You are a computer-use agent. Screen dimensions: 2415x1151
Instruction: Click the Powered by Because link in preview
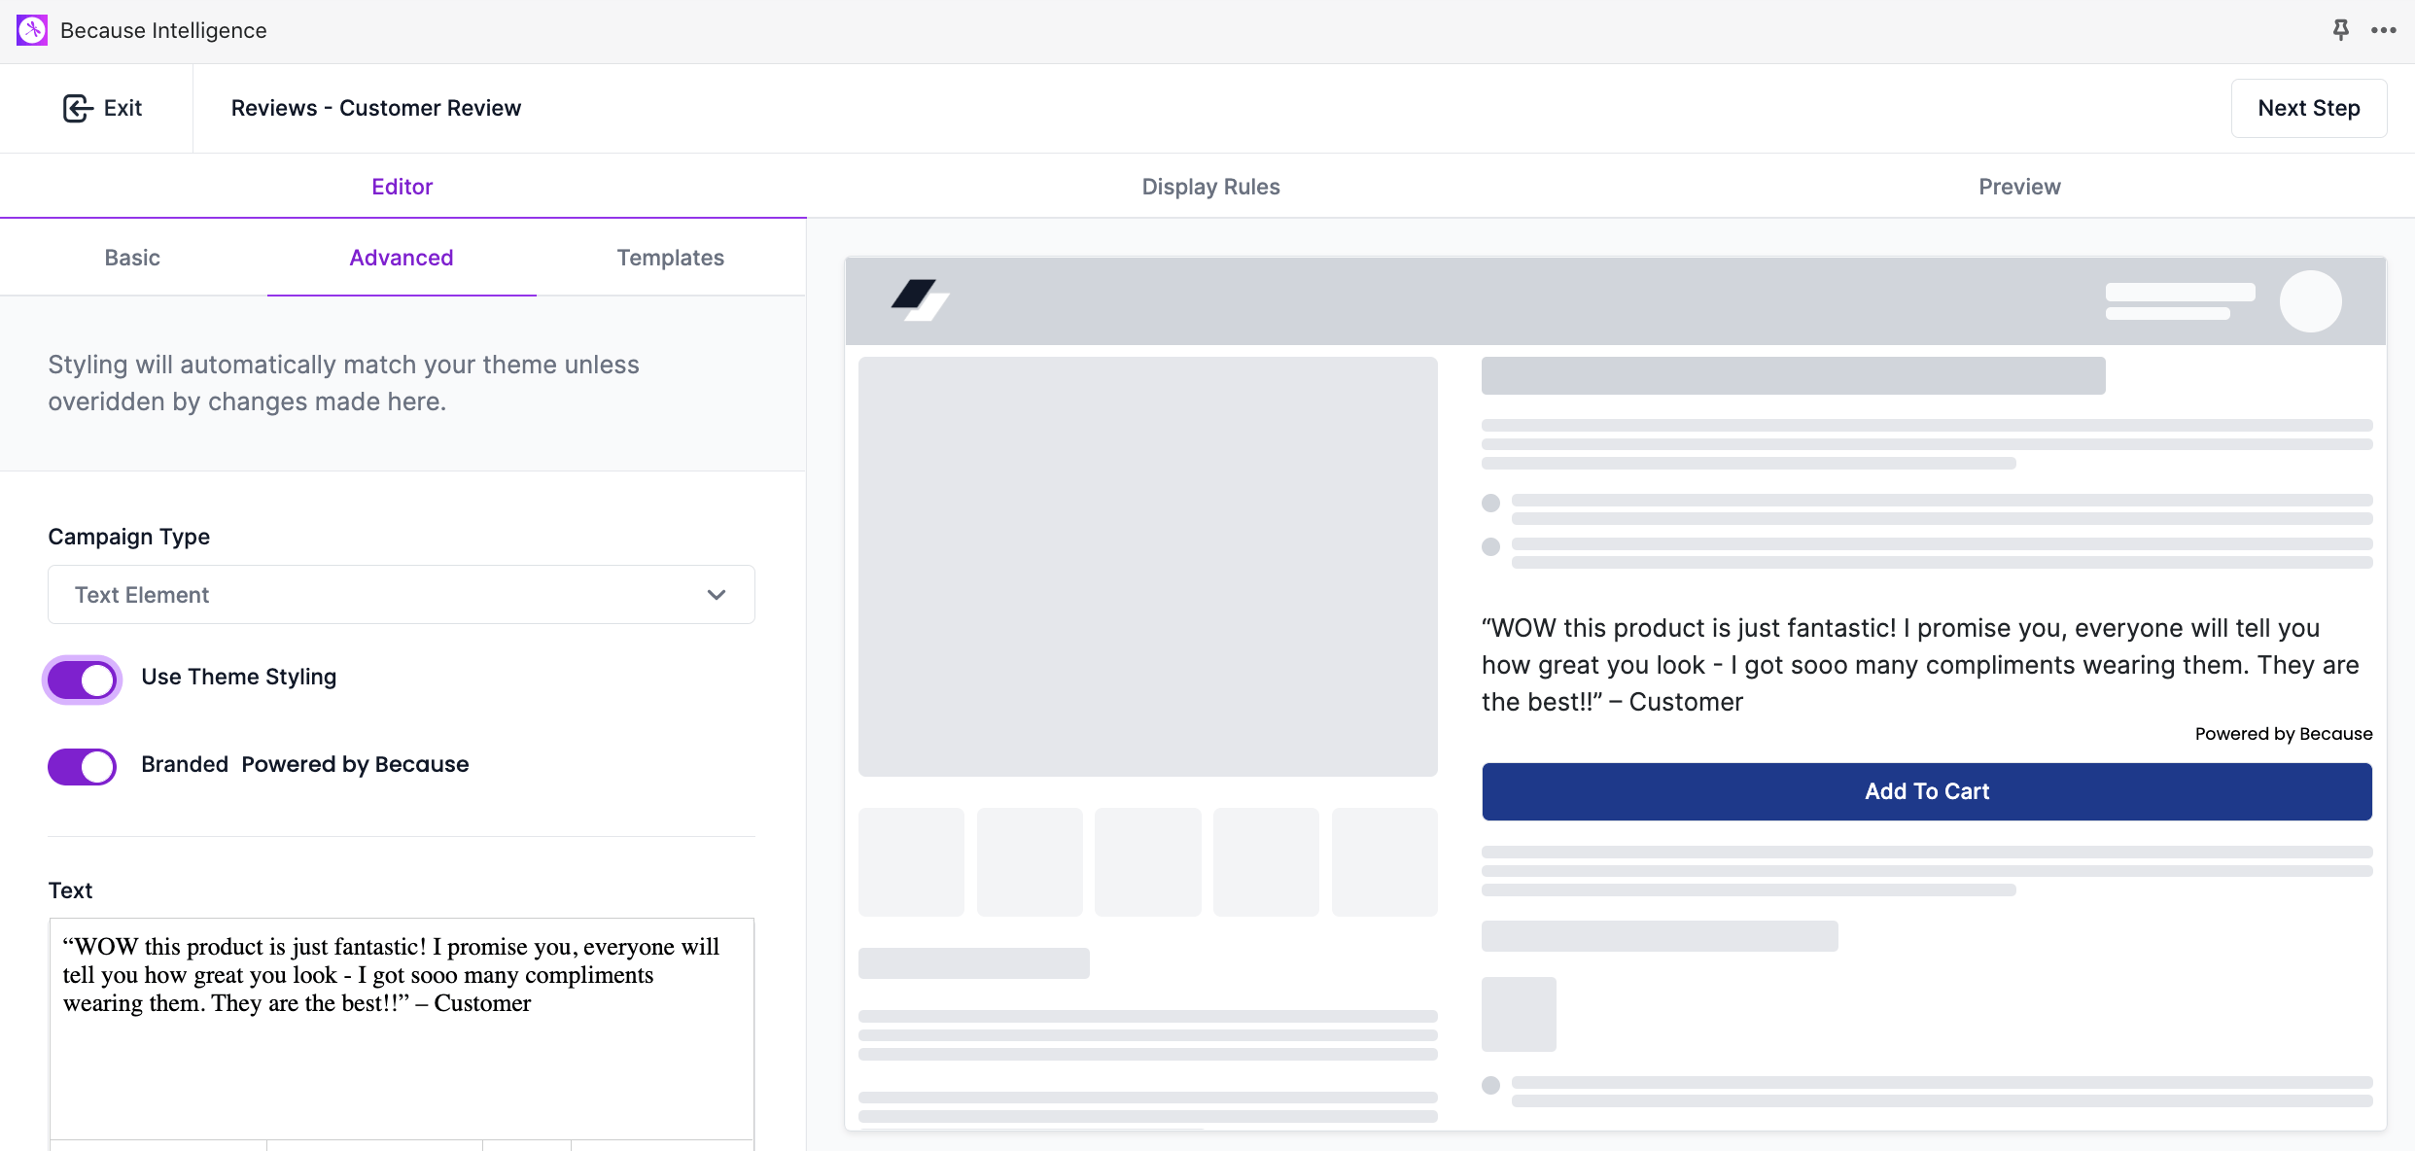point(2283,734)
